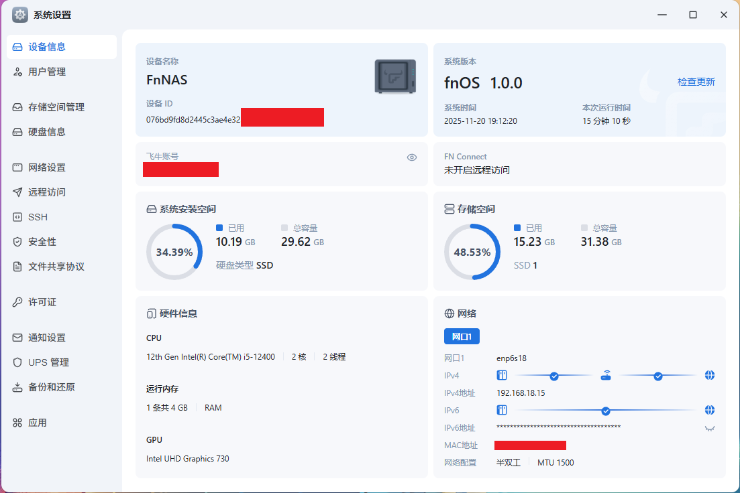Open 应用 apps section

[38, 423]
